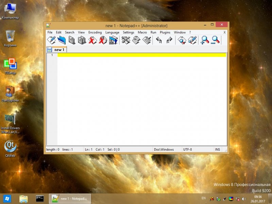This screenshot has height=204, width=272.
Task: Click the Windows Start button
Action: pyautogui.click(x=7, y=199)
